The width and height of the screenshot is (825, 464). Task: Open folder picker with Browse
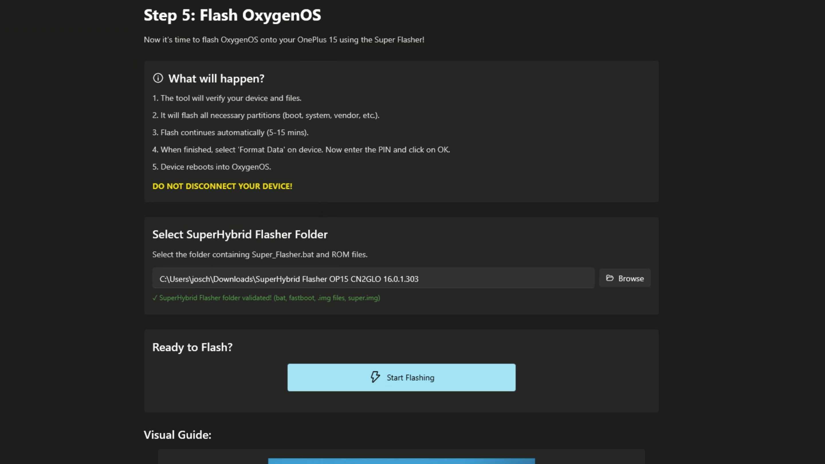[625, 278]
